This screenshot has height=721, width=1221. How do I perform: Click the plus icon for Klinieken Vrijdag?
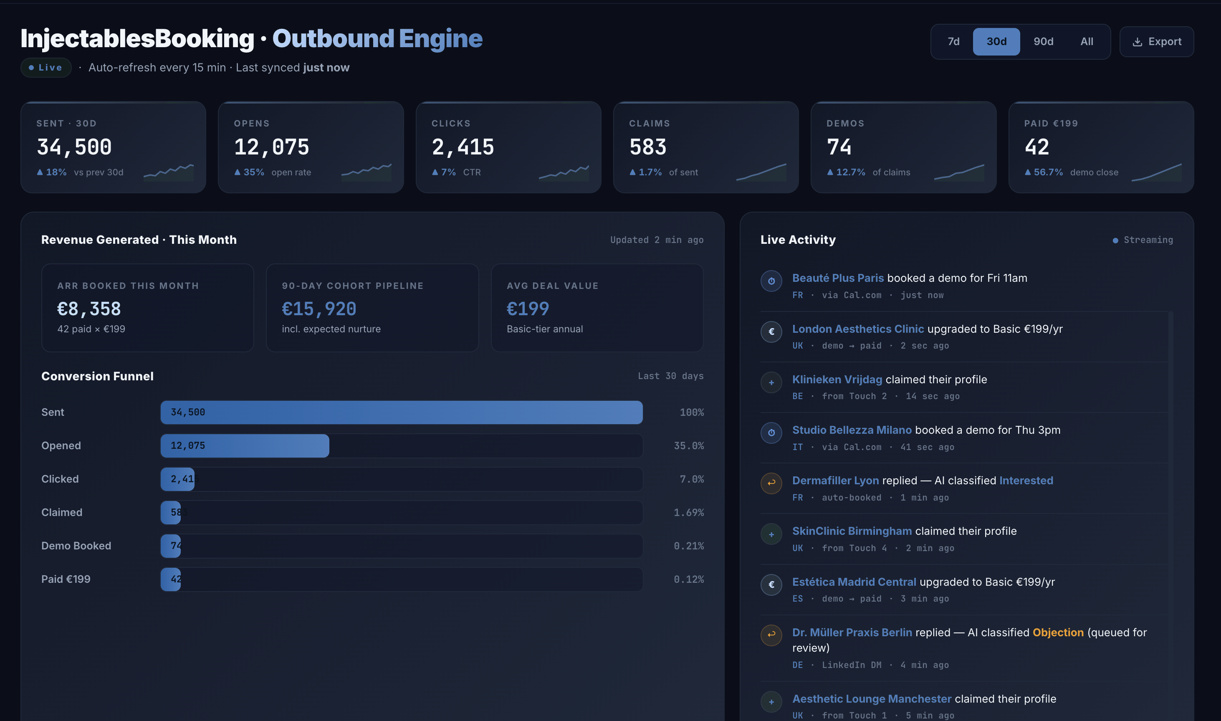[771, 382]
